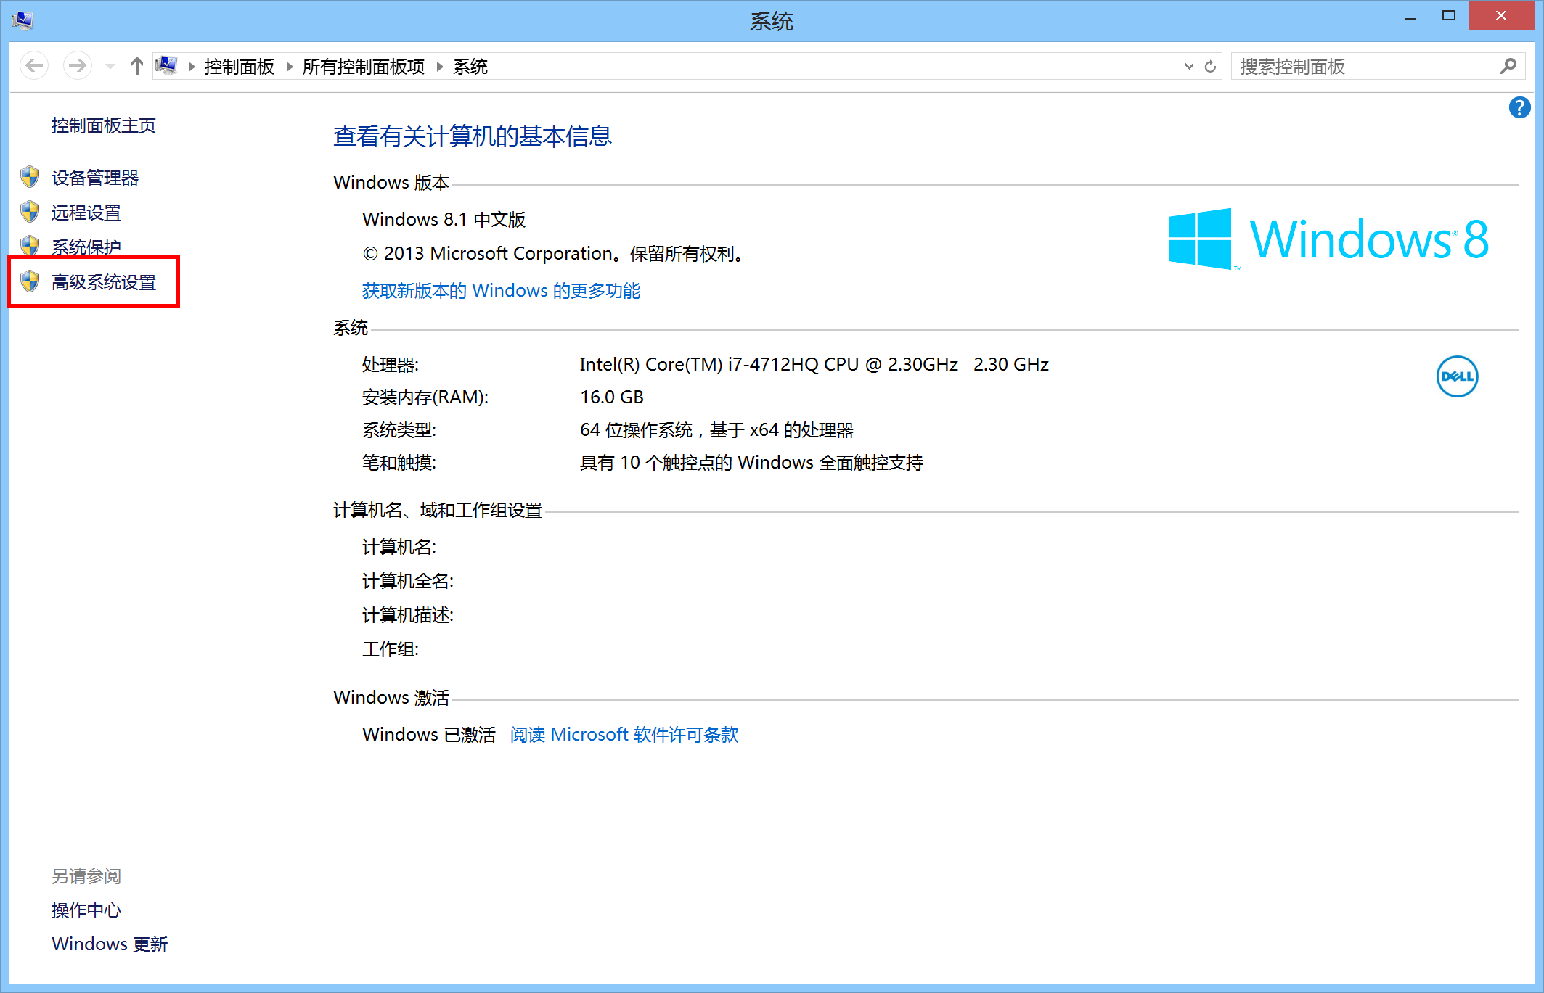The height and width of the screenshot is (993, 1544).
Task: Click the 具有 10 个触控点 touch support text
Action: click(x=751, y=463)
